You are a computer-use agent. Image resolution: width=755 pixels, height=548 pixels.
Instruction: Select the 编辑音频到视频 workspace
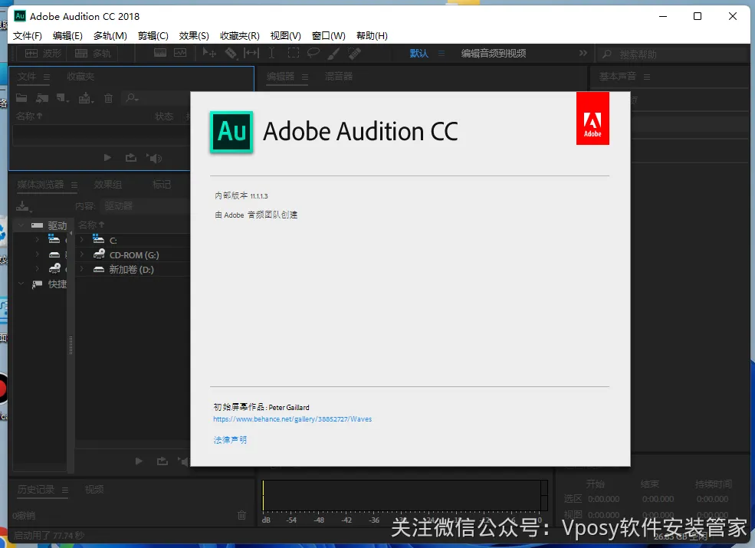tap(494, 53)
